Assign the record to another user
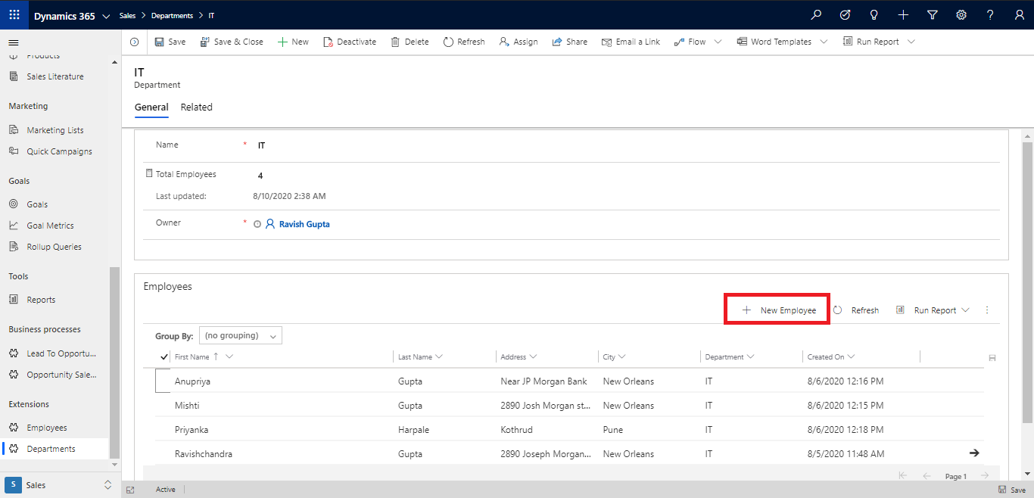The image size is (1034, 498). (518, 42)
